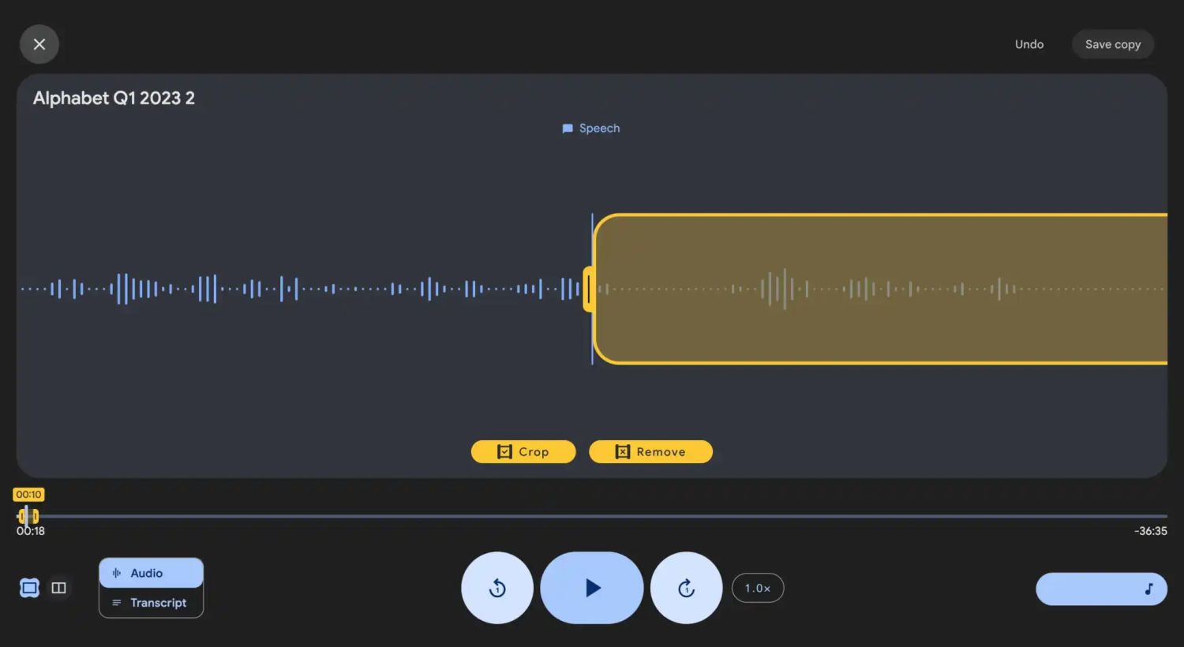Skip forward using the fast-forward button

click(686, 588)
